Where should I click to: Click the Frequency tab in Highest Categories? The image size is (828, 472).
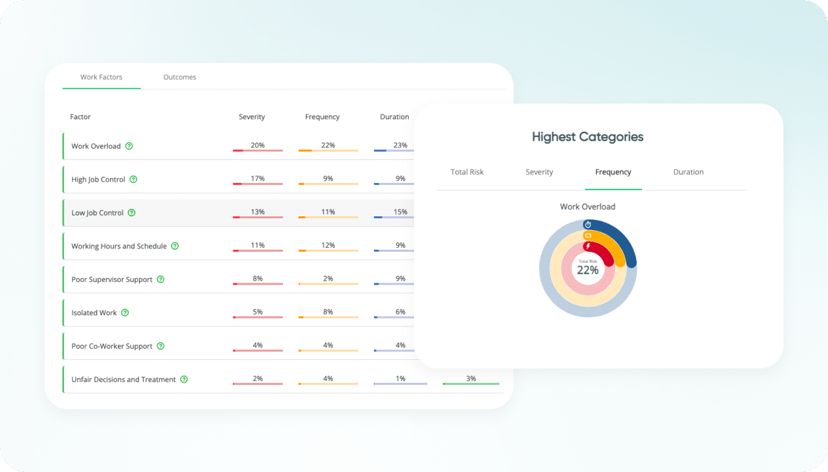(613, 172)
